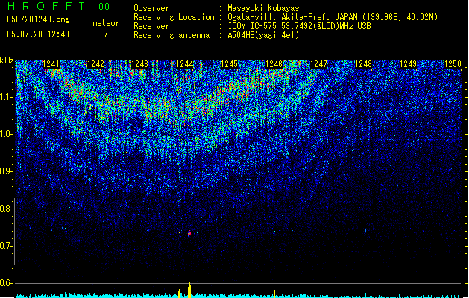Click the 'Receiver' field label
The width and height of the screenshot is (469, 298).
click(x=151, y=26)
